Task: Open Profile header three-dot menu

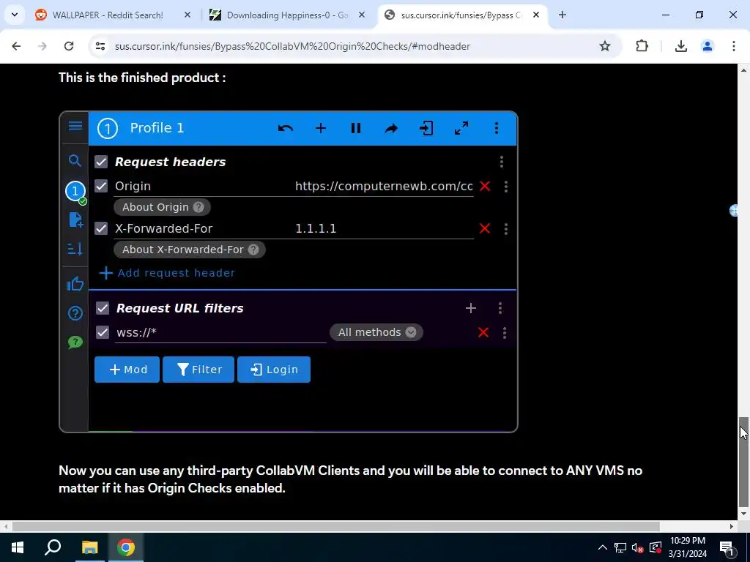Action: pyautogui.click(x=497, y=128)
